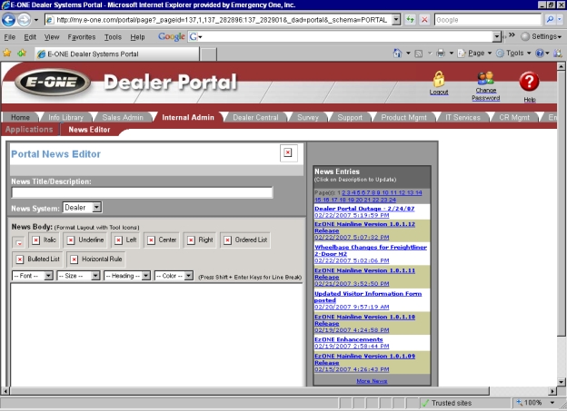567x411 pixels.
Task: Click the horizontal scrollbar right arrow
Action: pyautogui.click(x=552, y=391)
